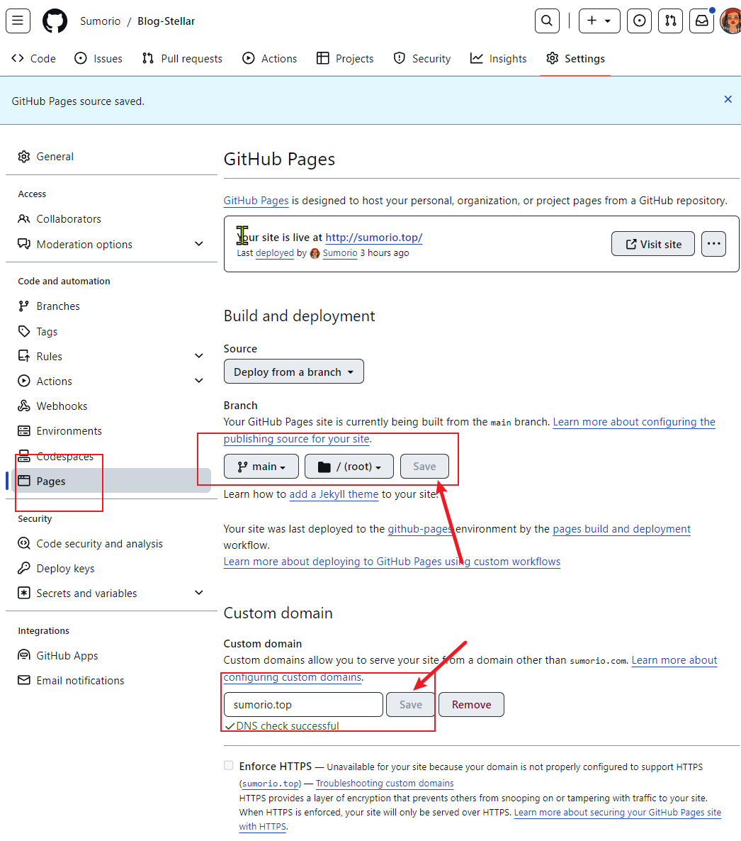Image resolution: width=741 pixels, height=841 pixels.
Task: Open Code security and analysis
Action: [x=111, y=543]
